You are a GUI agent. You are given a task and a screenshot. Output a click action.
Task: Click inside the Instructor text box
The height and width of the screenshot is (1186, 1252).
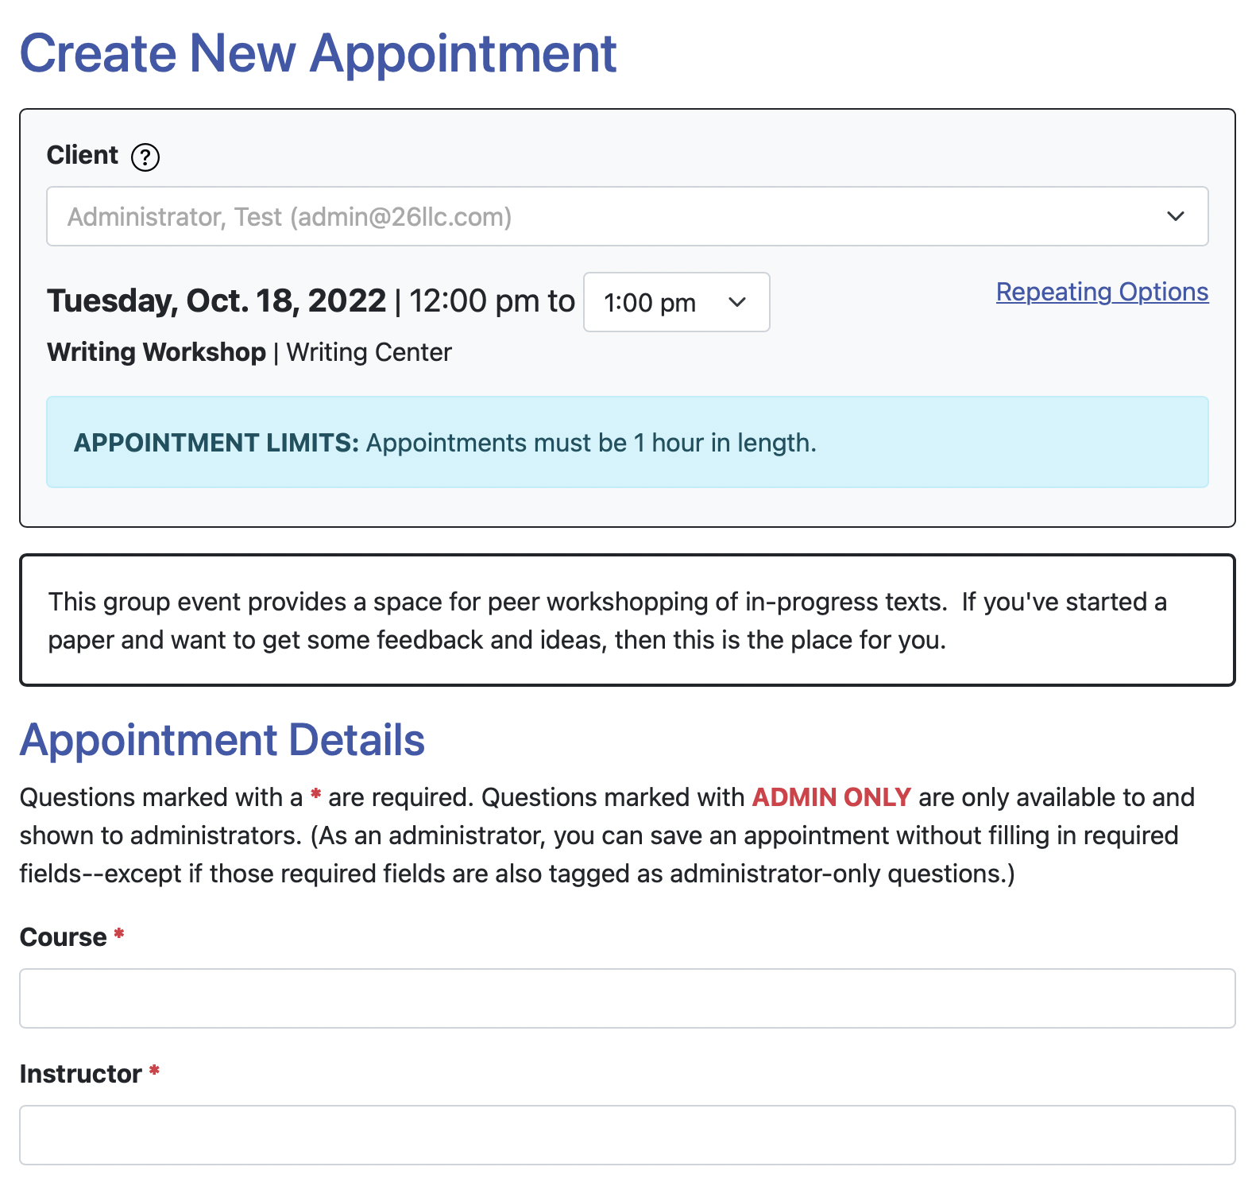pos(626,1134)
